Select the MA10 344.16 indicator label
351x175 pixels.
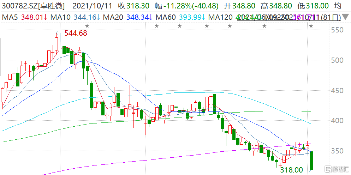(76, 17)
